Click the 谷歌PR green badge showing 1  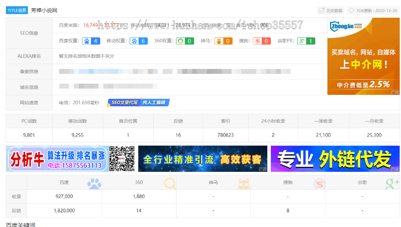click(306, 41)
